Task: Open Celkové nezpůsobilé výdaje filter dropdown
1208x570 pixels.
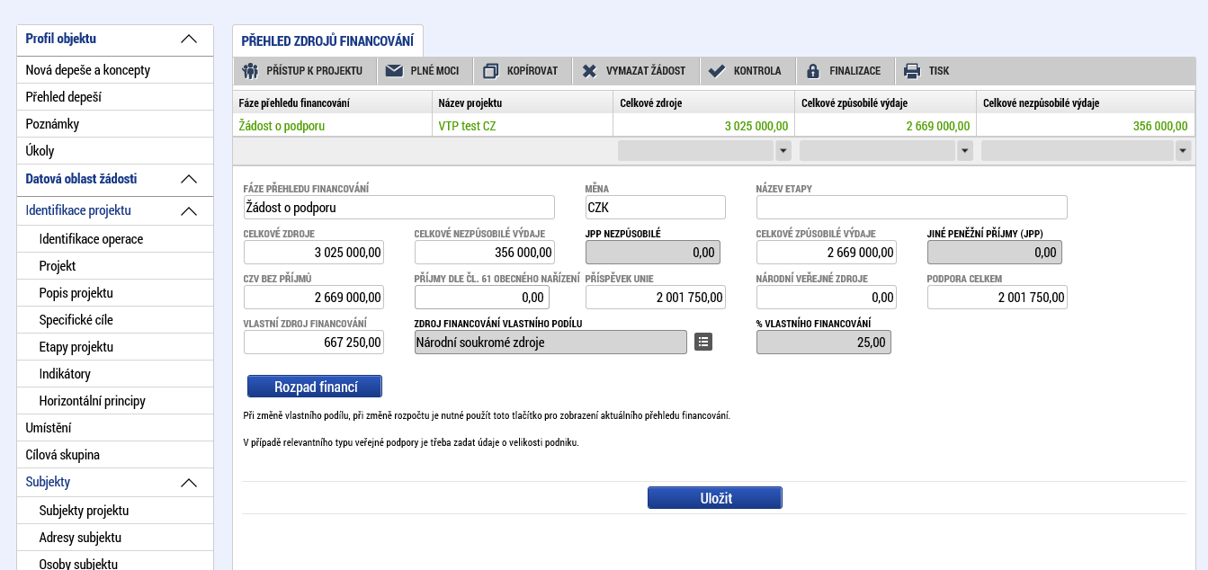Action: pos(1183,151)
